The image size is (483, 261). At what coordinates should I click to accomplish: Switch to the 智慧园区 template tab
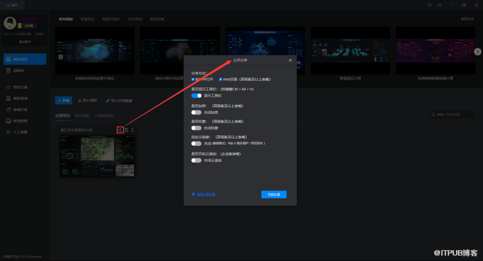click(x=87, y=19)
